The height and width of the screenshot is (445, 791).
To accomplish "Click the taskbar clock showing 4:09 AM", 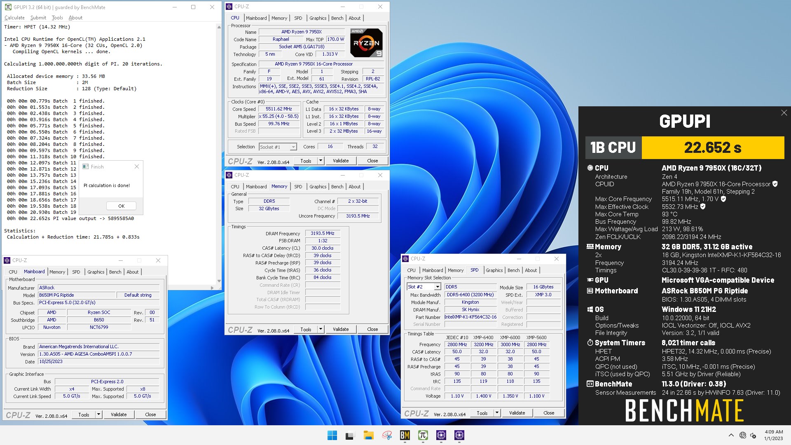I will pos(773,435).
